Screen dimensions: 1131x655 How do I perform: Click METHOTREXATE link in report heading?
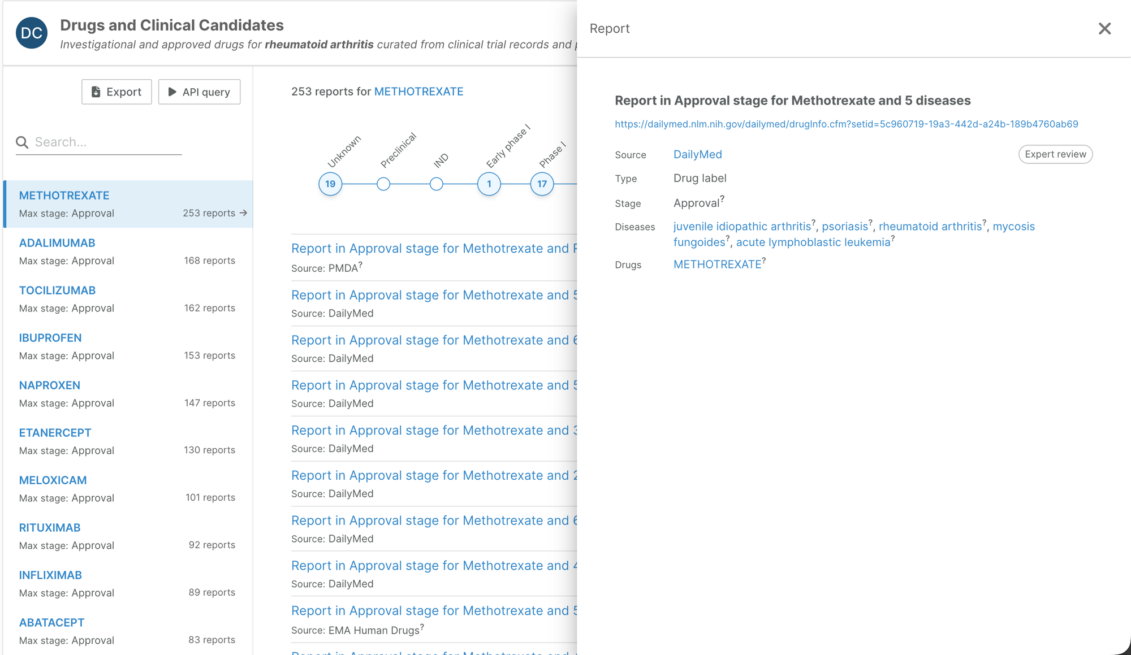(418, 92)
